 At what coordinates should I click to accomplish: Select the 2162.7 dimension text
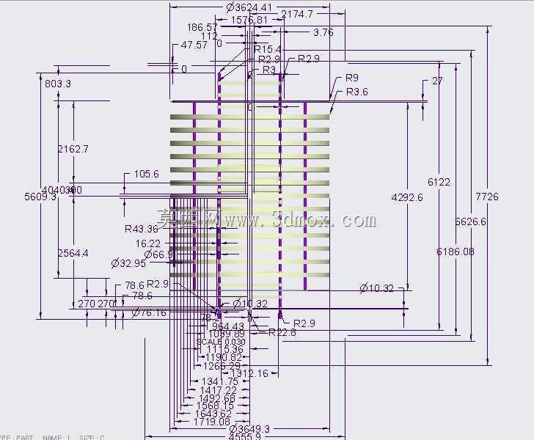coord(73,149)
